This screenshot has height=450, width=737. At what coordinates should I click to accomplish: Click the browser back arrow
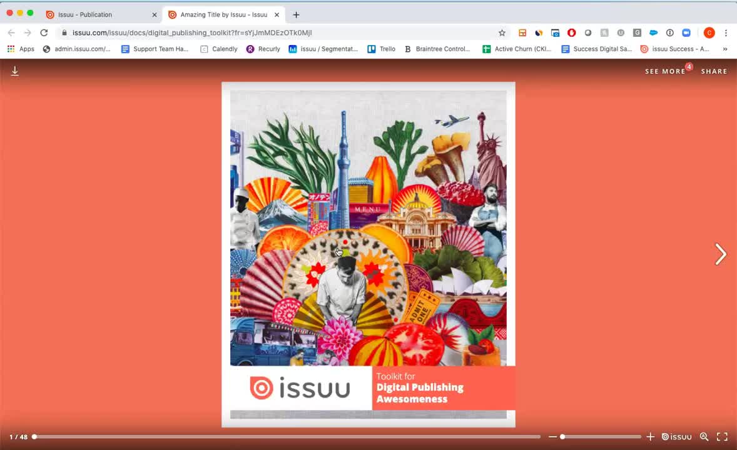(11, 33)
